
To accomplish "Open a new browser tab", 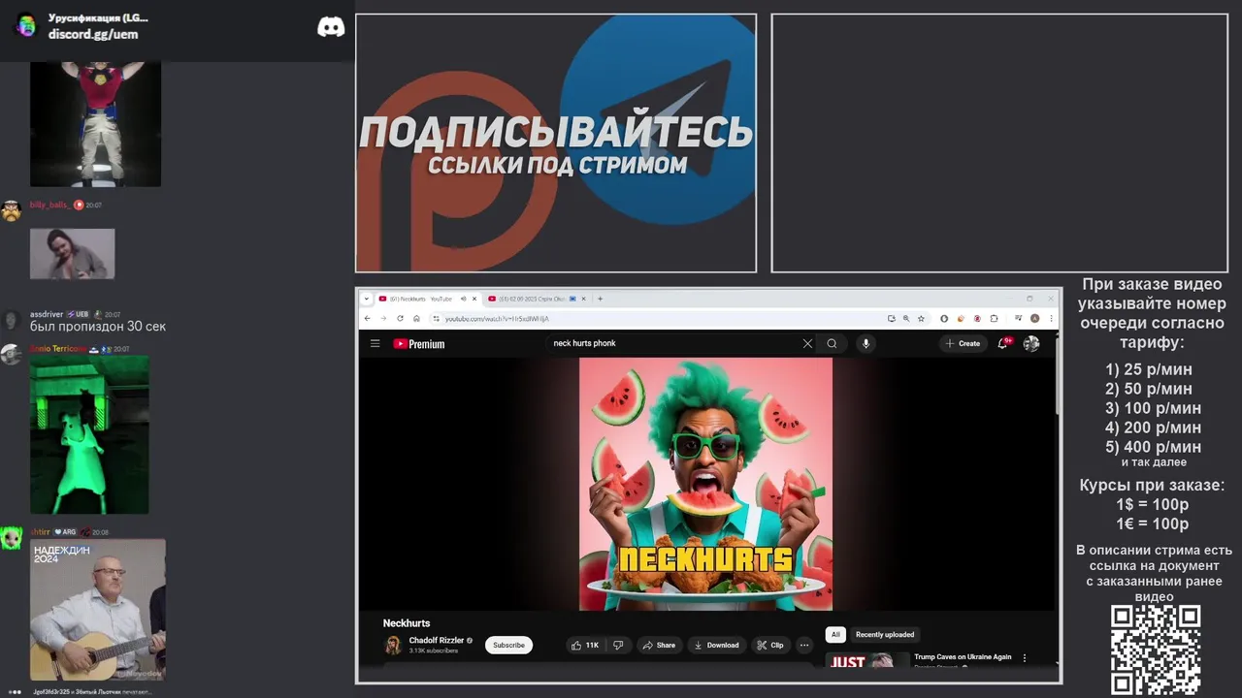I will tap(600, 299).
